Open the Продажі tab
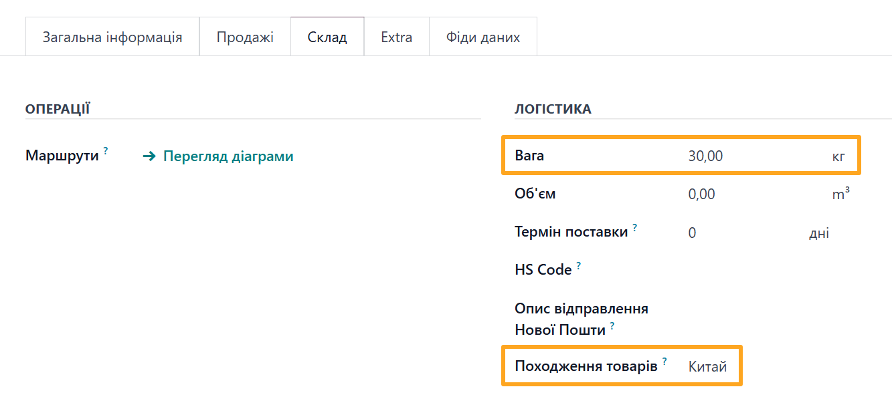 (245, 37)
